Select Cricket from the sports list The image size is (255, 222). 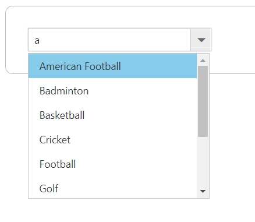(x=112, y=139)
